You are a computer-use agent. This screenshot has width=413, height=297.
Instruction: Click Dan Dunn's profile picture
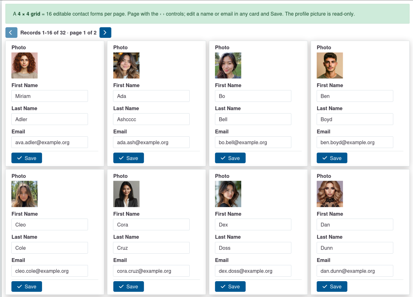pyautogui.click(x=330, y=194)
